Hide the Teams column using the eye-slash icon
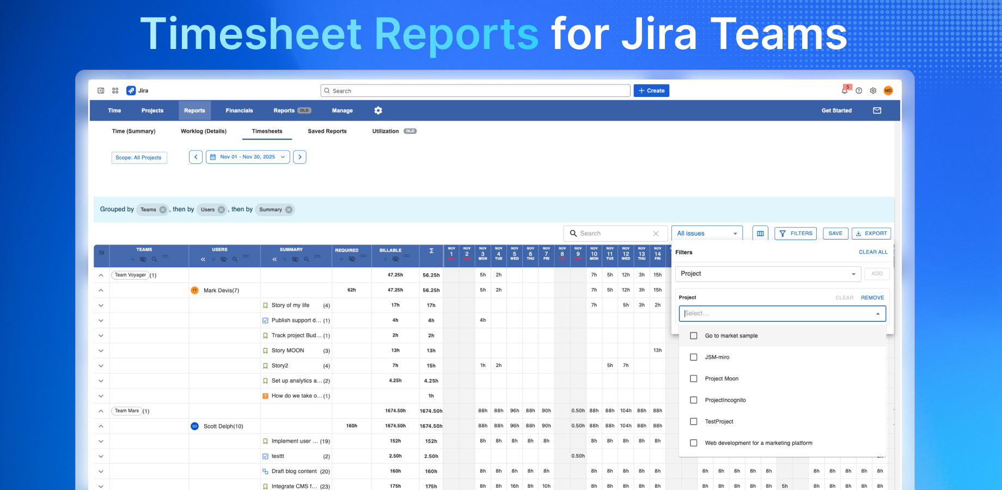The width and height of the screenshot is (1002, 490). 143,259
